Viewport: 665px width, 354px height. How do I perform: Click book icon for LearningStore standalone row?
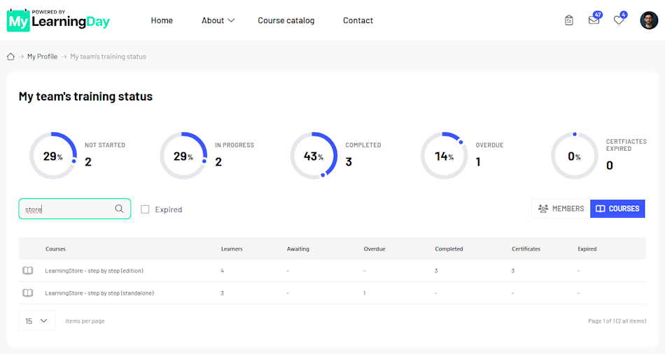27,293
